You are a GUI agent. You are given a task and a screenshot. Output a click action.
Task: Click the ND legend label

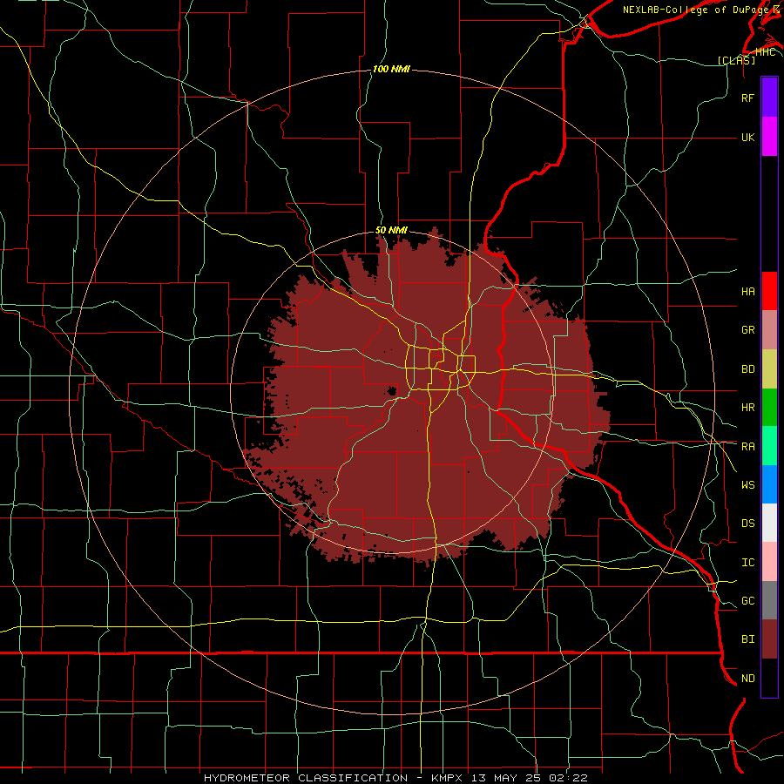point(747,678)
